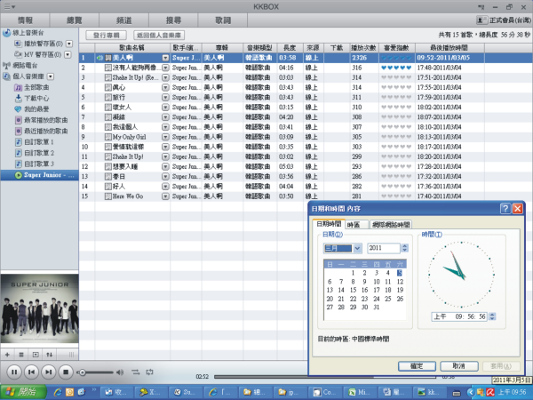
Task: Open the month dropdown showing 三月
Action: click(357, 248)
